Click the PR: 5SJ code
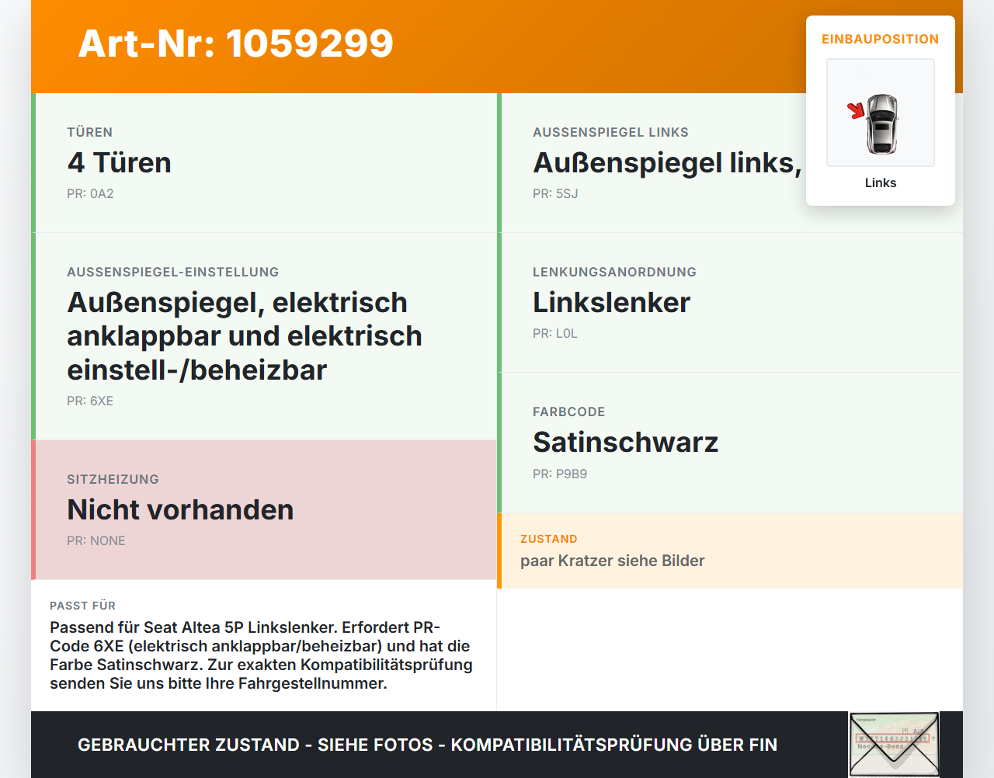The image size is (994, 778). 555,193
